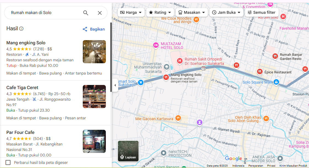Clear the search with the X icon

tap(100, 13)
